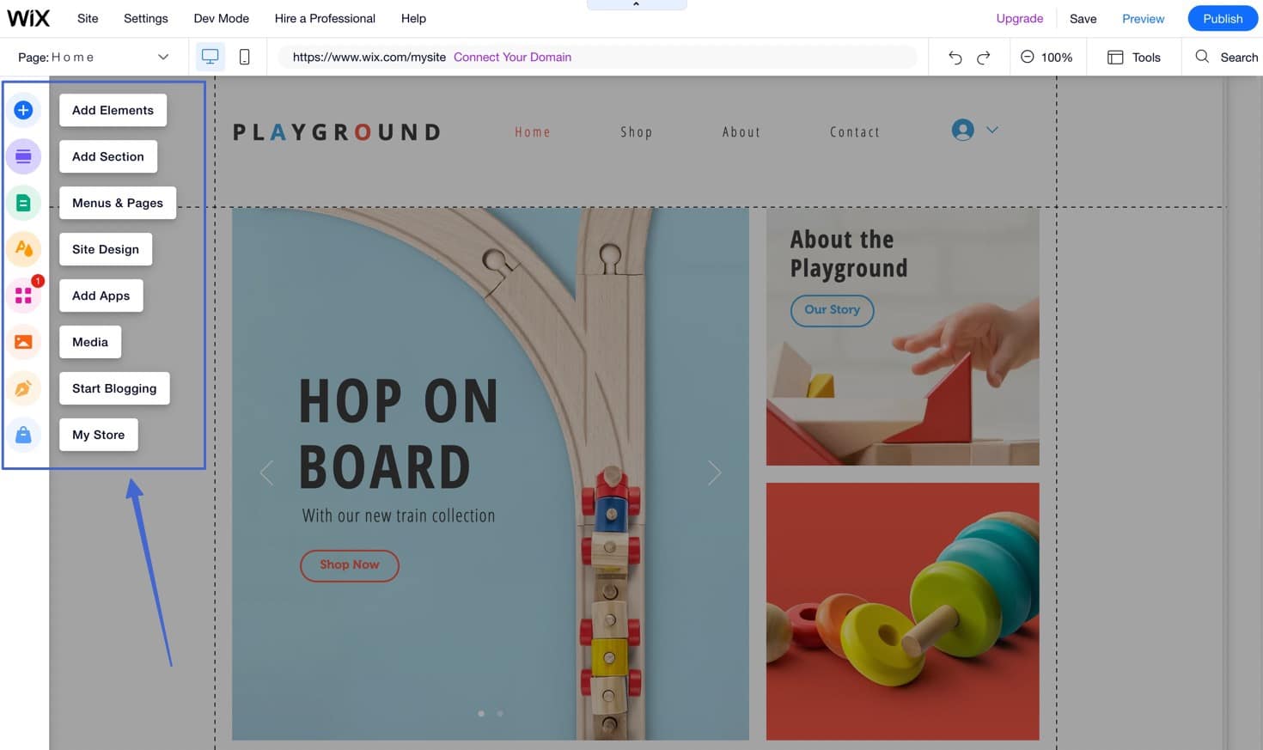Publish the site
This screenshot has width=1263, height=750.
pos(1222,18)
